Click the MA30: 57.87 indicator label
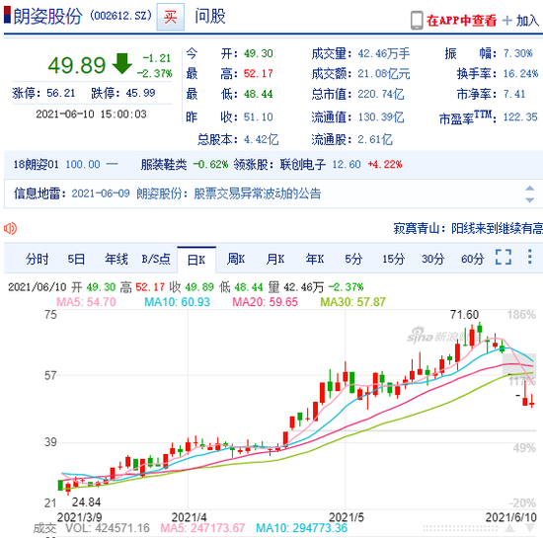Viewport: 543px width, 538px height. point(352,302)
